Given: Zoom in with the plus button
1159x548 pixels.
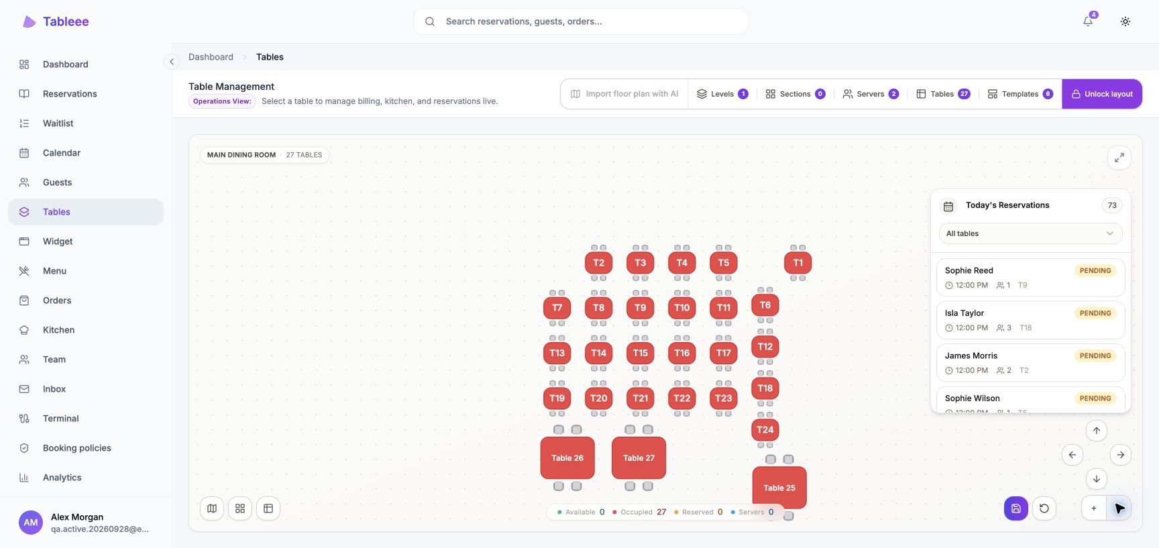Looking at the screenshot, I should (x=1094, y=508).
